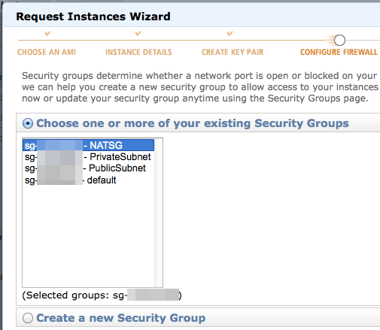Select the PrivateSubnet security group
This screenshot has width=380, height=330.
pyautogui.click(x=88, y=157)
